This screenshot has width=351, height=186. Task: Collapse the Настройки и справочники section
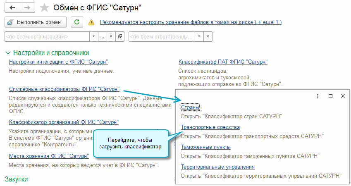click(x=8, y=53)
